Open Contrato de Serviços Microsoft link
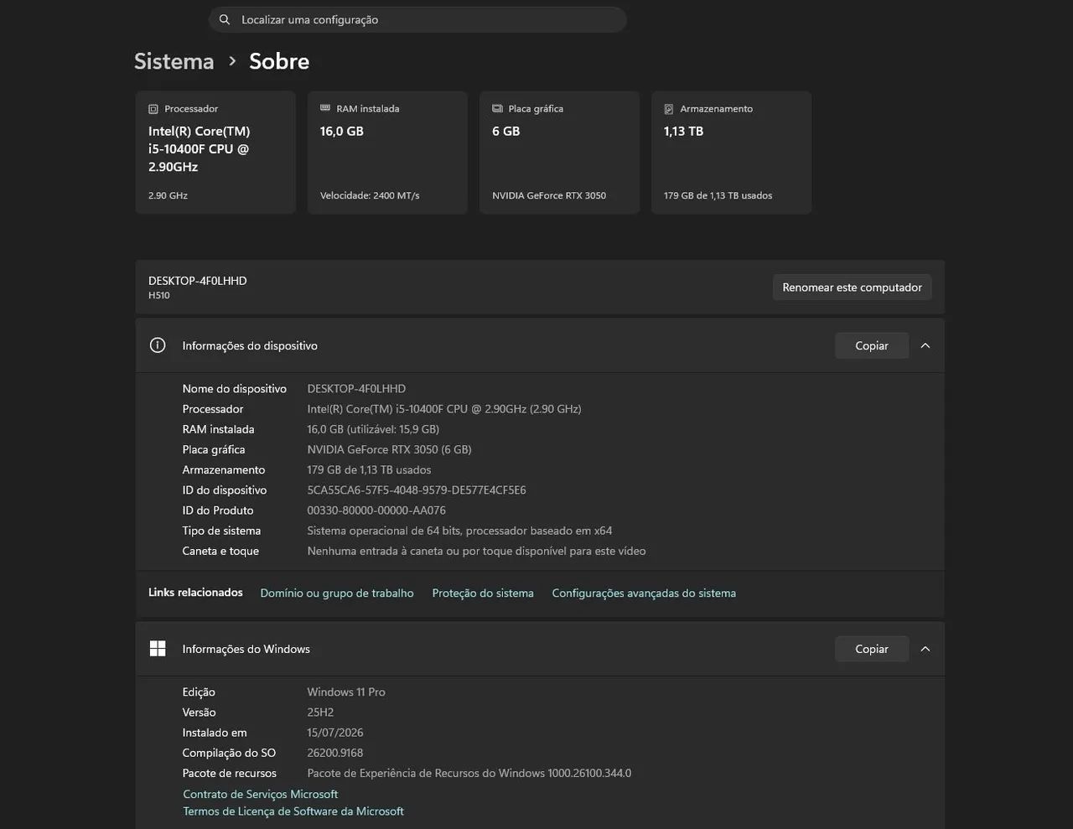This screenshot has height=829, width=1073. 261,794
